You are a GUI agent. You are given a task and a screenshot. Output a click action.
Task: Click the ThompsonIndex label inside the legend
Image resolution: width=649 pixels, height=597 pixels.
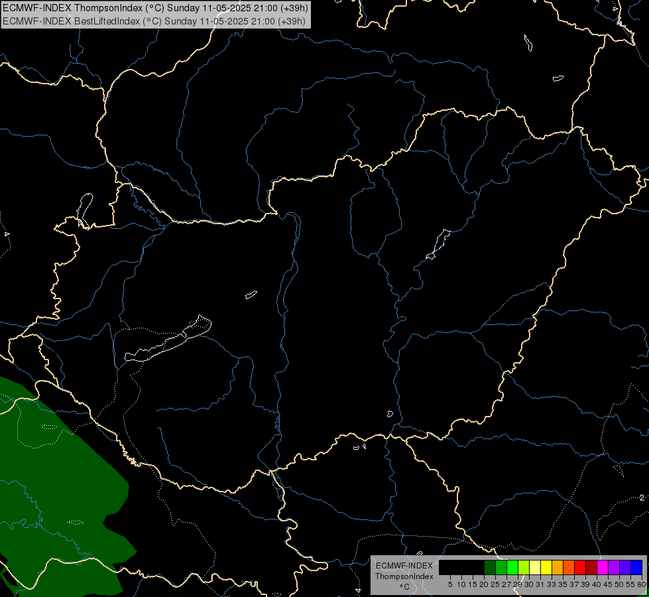pos(404,576)
